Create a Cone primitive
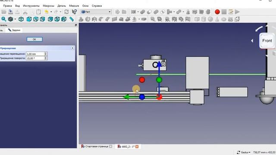The height and width of the screenshot is (155, 276). click(217, 19)
